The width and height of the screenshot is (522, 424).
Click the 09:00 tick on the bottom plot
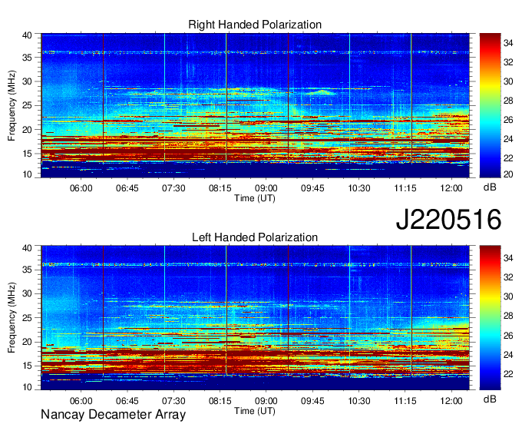(x=266, y=401)
